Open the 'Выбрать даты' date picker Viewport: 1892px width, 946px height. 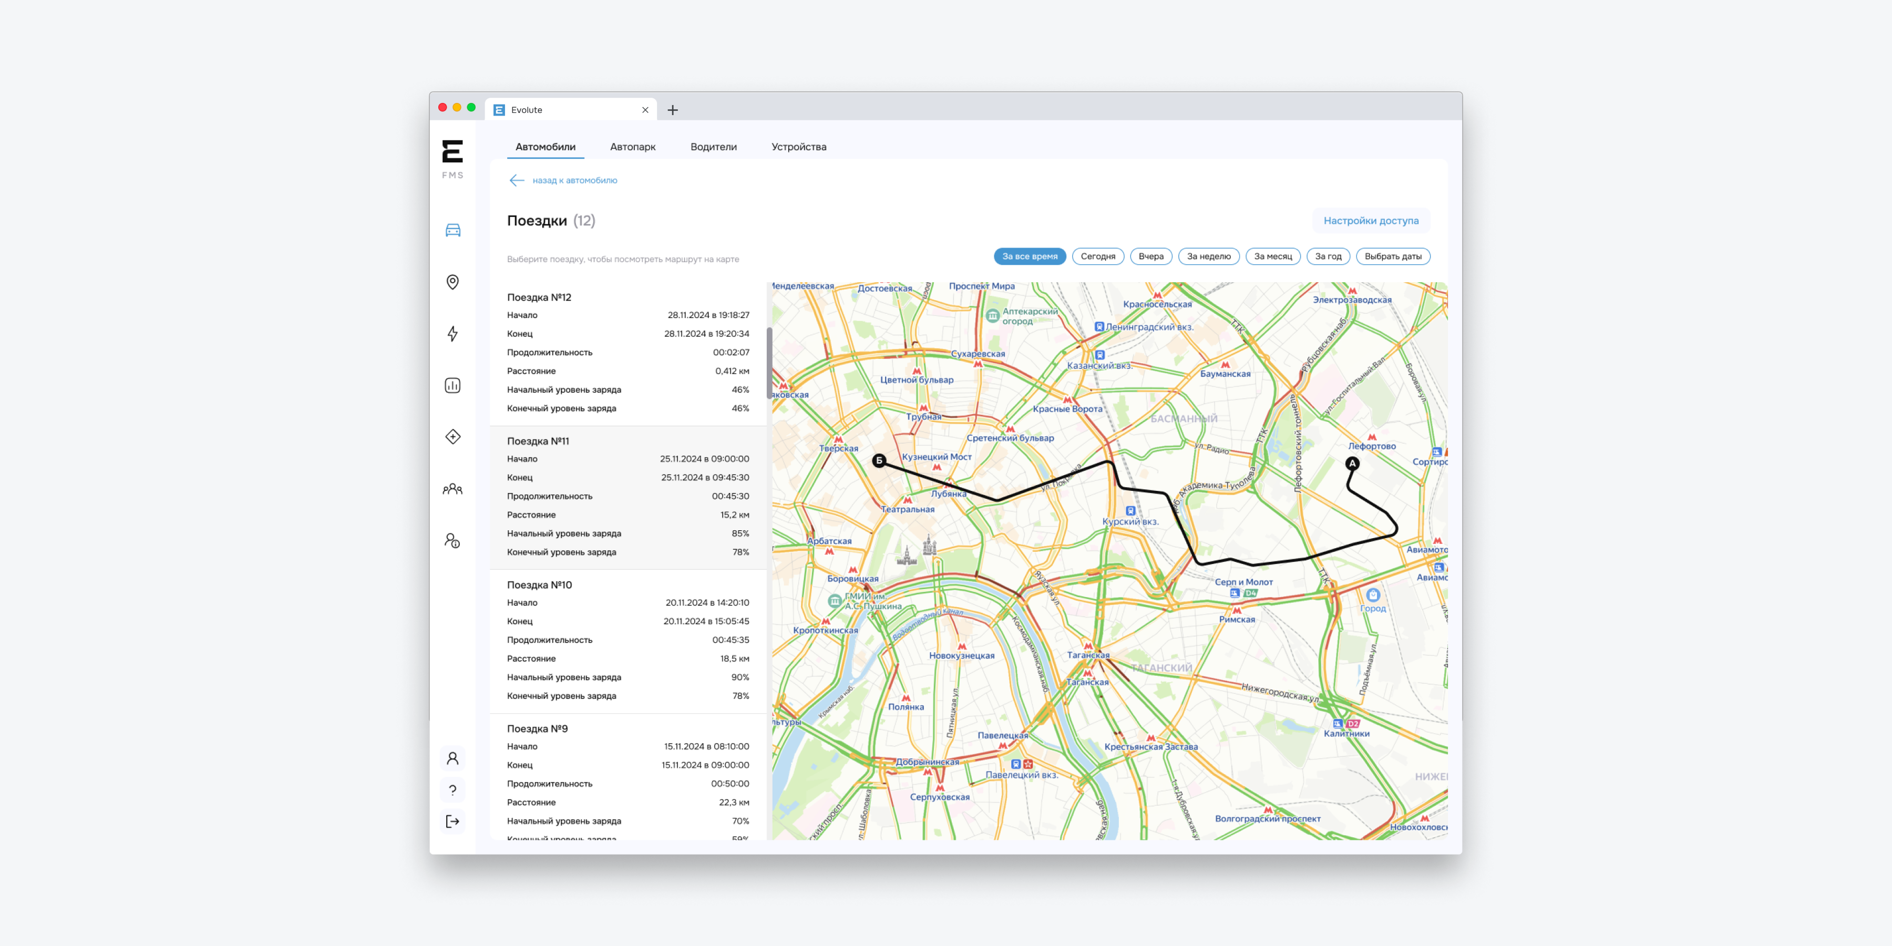pos(1393,256)
